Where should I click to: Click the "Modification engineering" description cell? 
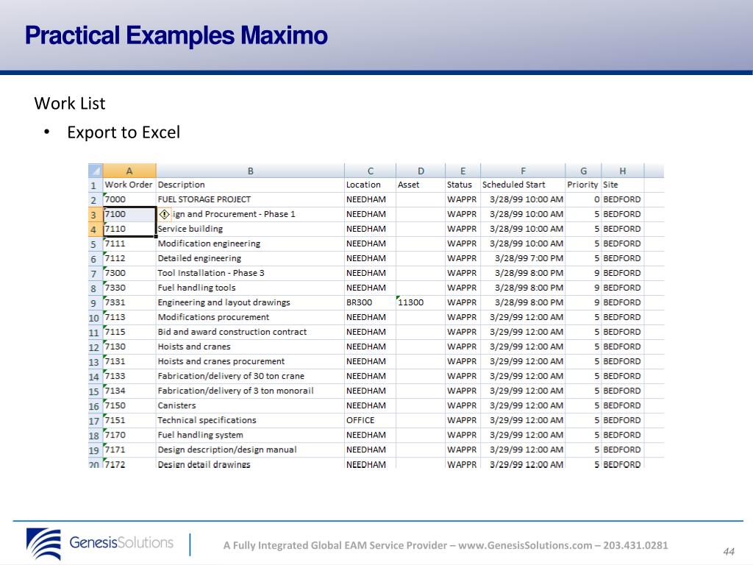click(250, 244)
